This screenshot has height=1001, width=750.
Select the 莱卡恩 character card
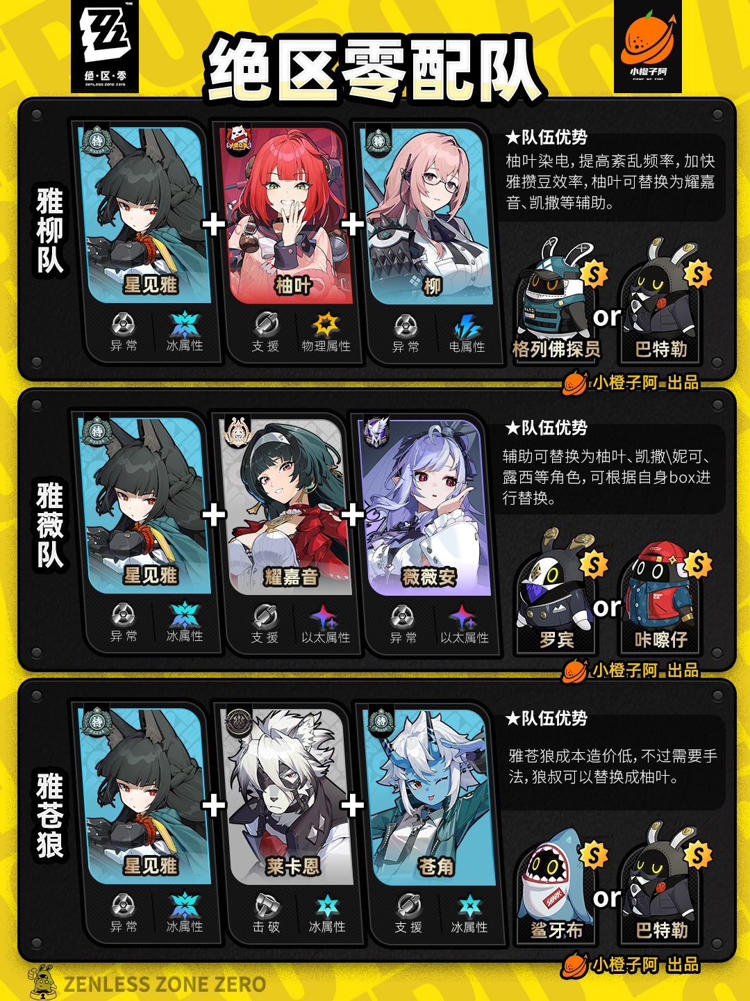pos(287,797)
